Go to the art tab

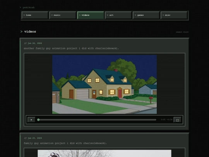pos(118,15)
